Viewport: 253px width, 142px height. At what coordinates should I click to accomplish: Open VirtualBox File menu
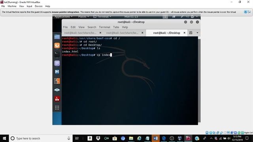click(x=3, y=6)
